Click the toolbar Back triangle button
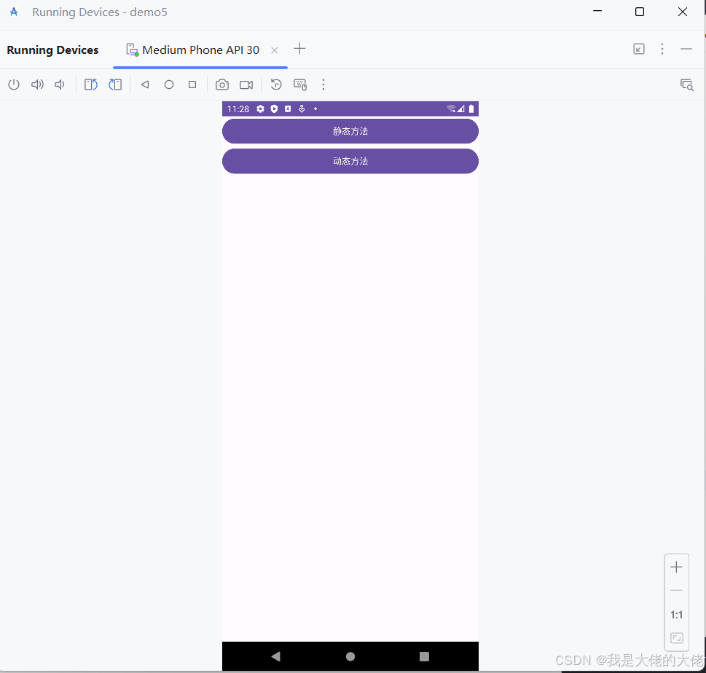The height and width of the screenshot is (673, 706). point(145,84)
